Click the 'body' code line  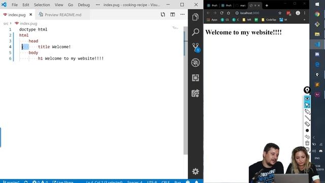[33, 53]
